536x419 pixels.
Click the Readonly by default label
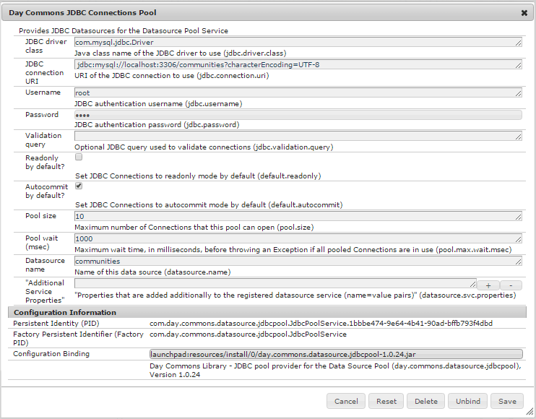point(45,163)
